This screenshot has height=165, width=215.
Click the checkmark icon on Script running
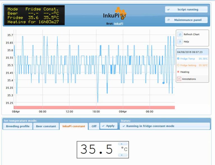(169, 10)
